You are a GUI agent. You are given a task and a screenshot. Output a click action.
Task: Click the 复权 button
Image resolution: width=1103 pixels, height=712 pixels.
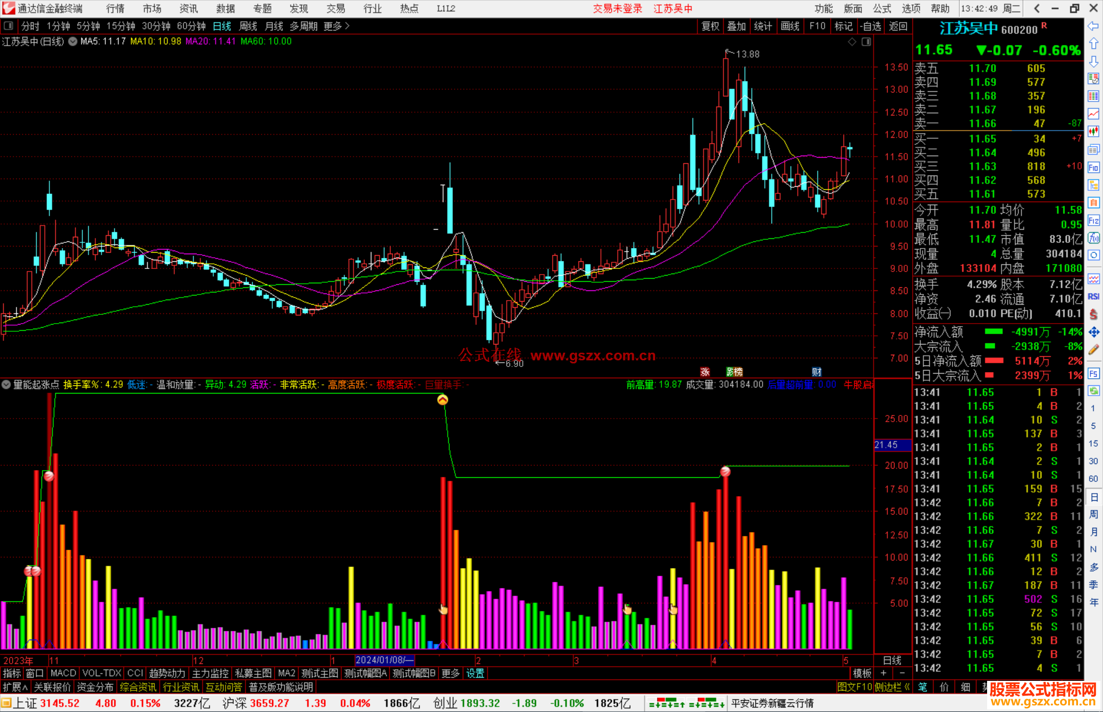click(710, 26)
